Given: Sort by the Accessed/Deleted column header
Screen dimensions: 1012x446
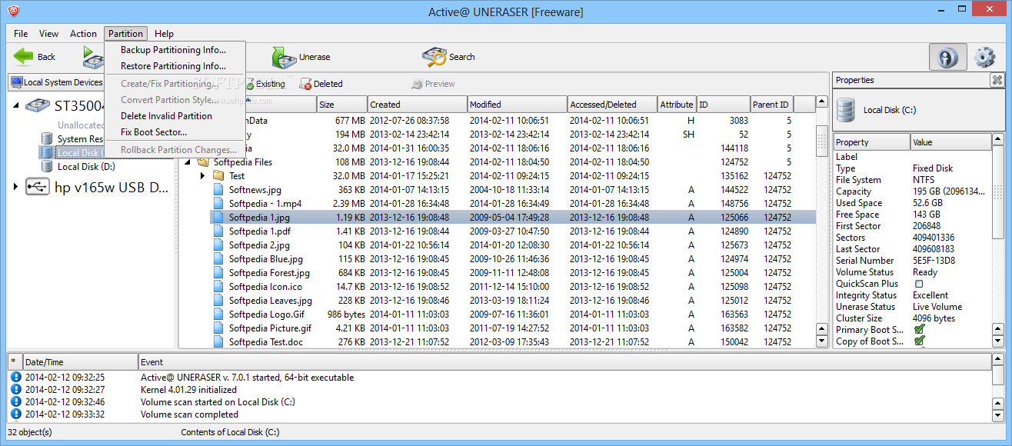Looking at the screenshot, I should 612,105.
